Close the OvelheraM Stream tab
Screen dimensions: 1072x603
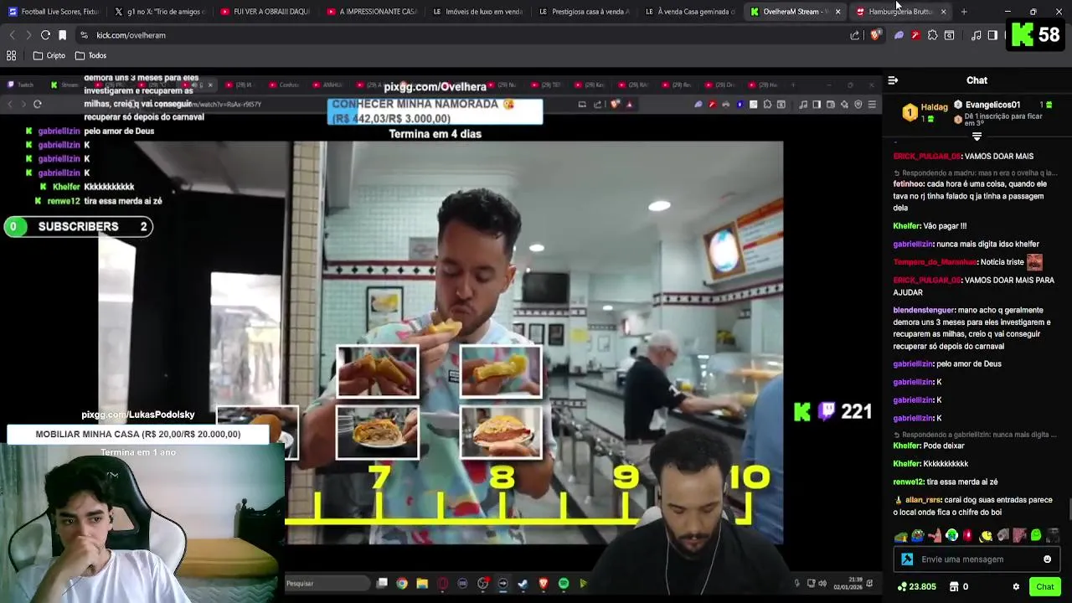point(837,12)
